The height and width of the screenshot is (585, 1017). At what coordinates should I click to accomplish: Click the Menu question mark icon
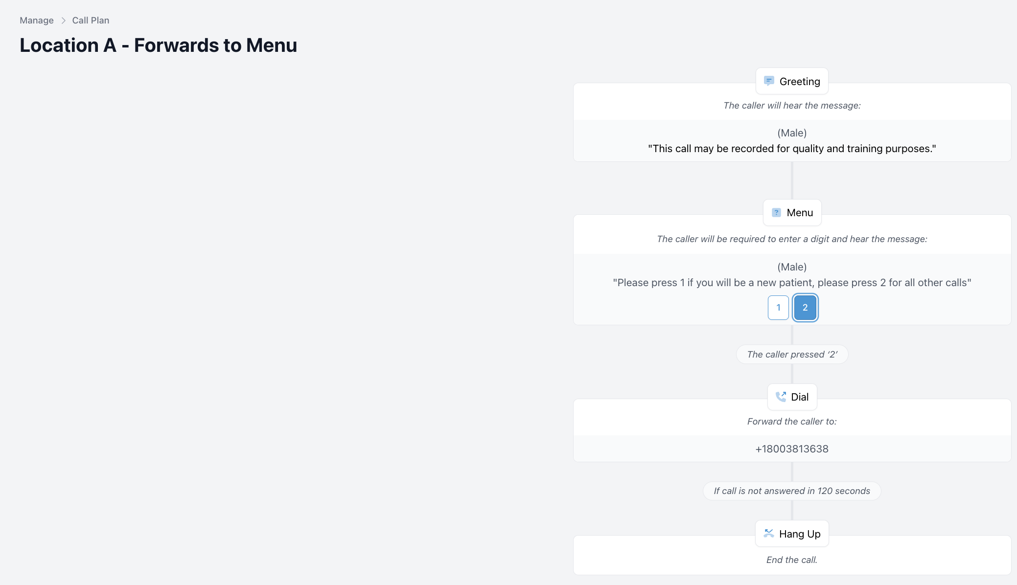pyautogui.click(x=776, y=213)
